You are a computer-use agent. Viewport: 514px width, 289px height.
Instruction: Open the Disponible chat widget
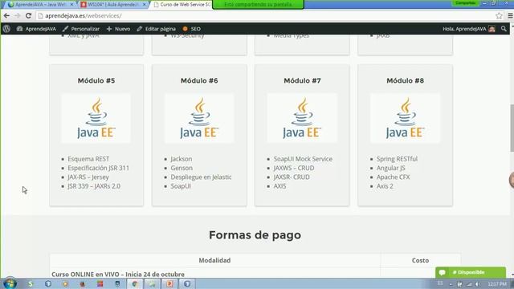click(x=471, y=272)
